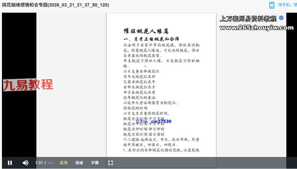The image size is (297, 169).
Task: Click the line 流年桃花位的查法
Action: point(140,97)
